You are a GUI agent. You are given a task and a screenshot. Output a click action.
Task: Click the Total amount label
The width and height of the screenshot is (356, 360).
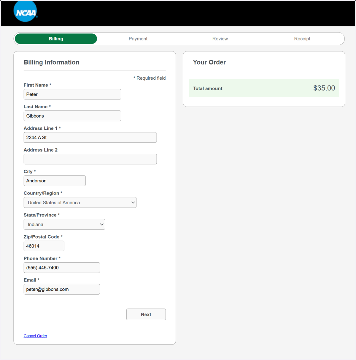pos(208,88)
